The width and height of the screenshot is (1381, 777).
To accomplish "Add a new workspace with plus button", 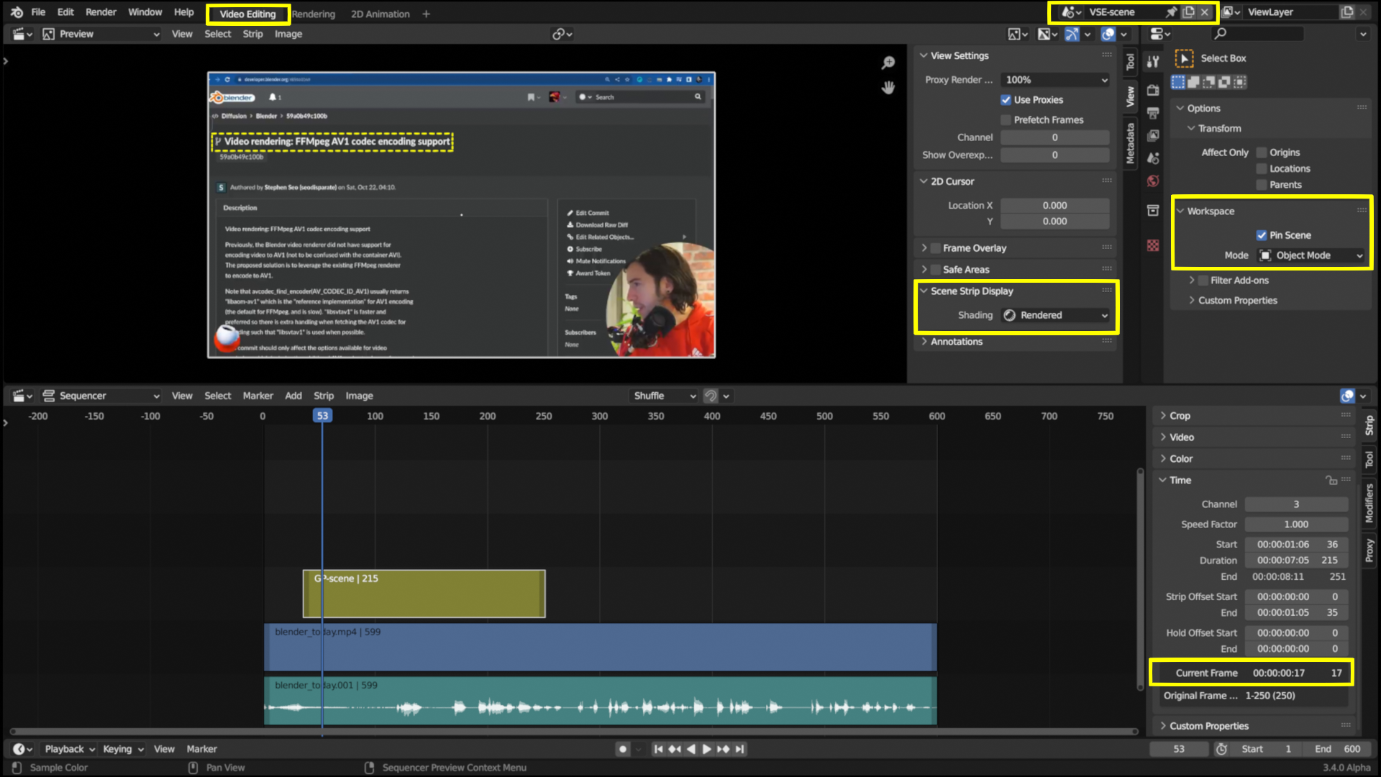I will 426,14.
